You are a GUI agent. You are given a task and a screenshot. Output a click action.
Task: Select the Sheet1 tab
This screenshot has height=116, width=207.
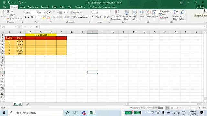(17, 104)
